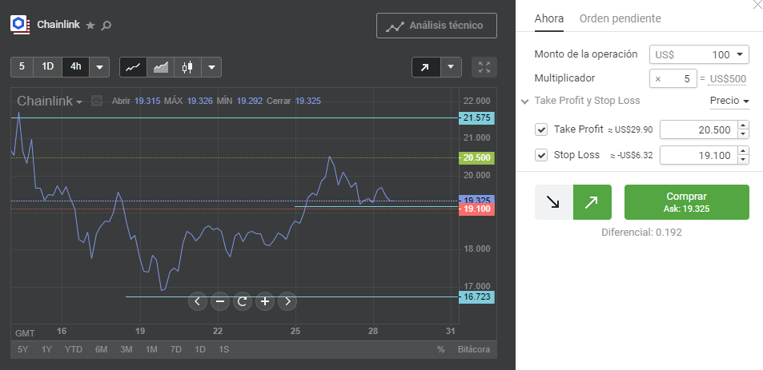Uncheck the Stop Loss checkbox
Screen dimensions: 763x370
click(x=541, y=155)
